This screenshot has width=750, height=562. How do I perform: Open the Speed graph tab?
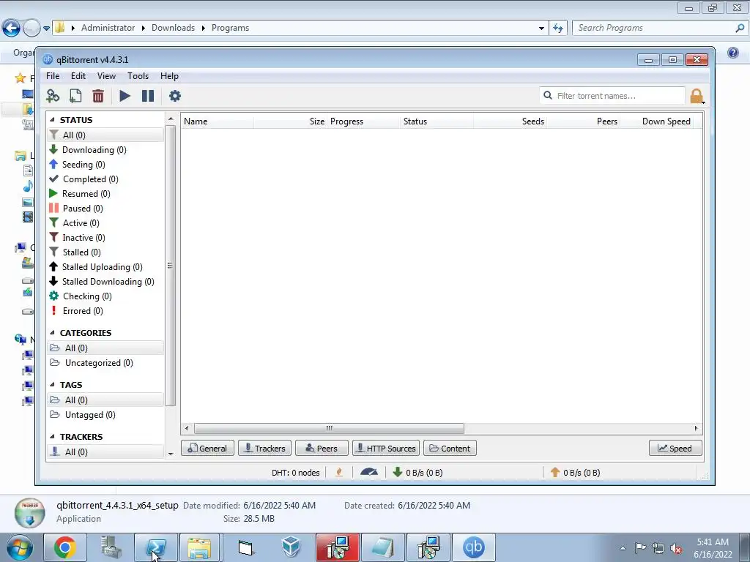point(675,449)
